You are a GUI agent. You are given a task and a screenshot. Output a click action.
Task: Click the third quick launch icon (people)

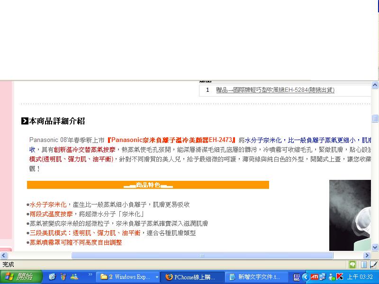click(74, 277)
